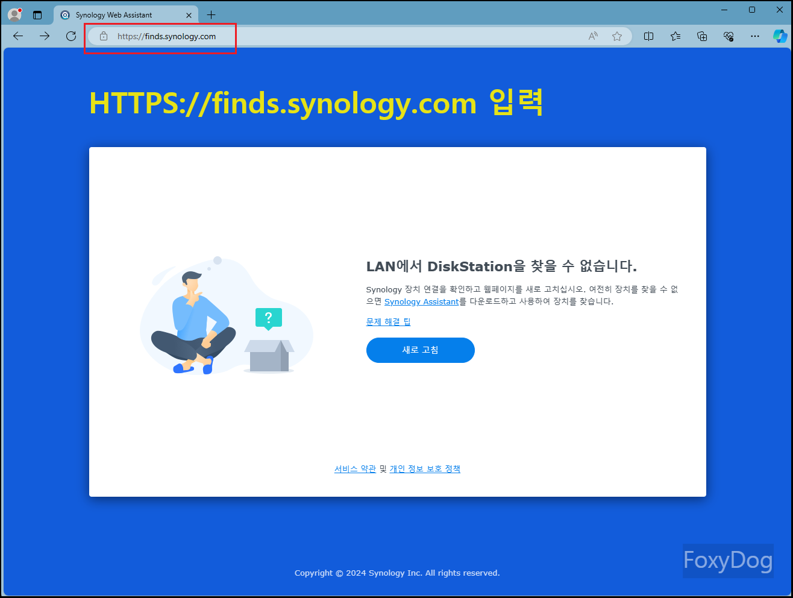
Task: Click the address bar showing finds.synology.com
Action: click(359, 36)
